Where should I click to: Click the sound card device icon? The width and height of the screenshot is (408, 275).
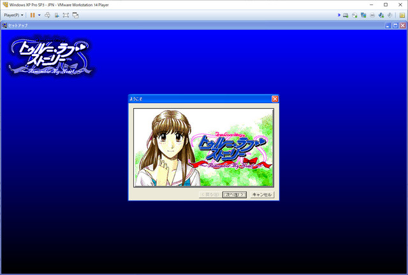click(381, 15)
